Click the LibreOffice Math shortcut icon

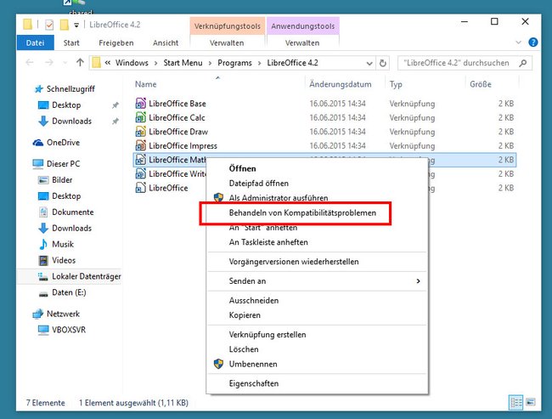pyautogui.click(x=140, y=160)
